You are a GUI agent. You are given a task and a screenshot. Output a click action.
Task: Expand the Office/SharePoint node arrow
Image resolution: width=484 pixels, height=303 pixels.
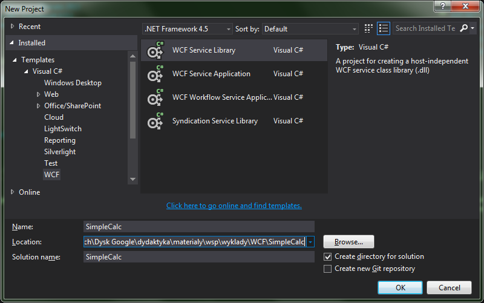point(38,106)
